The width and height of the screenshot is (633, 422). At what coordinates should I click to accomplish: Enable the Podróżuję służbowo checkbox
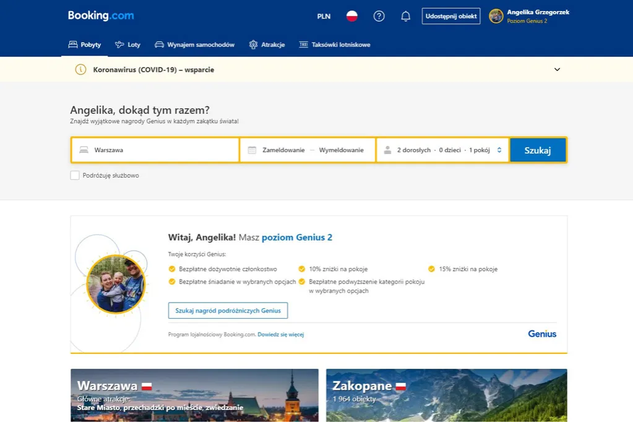pos(74,175)
